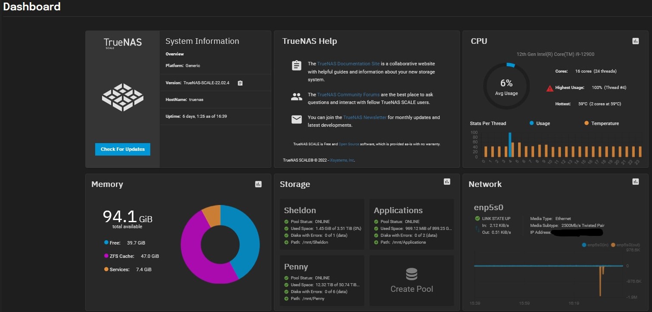Click Applications' Disks with Errors check icon
652x312 pixels.
(x=376, y=236)
